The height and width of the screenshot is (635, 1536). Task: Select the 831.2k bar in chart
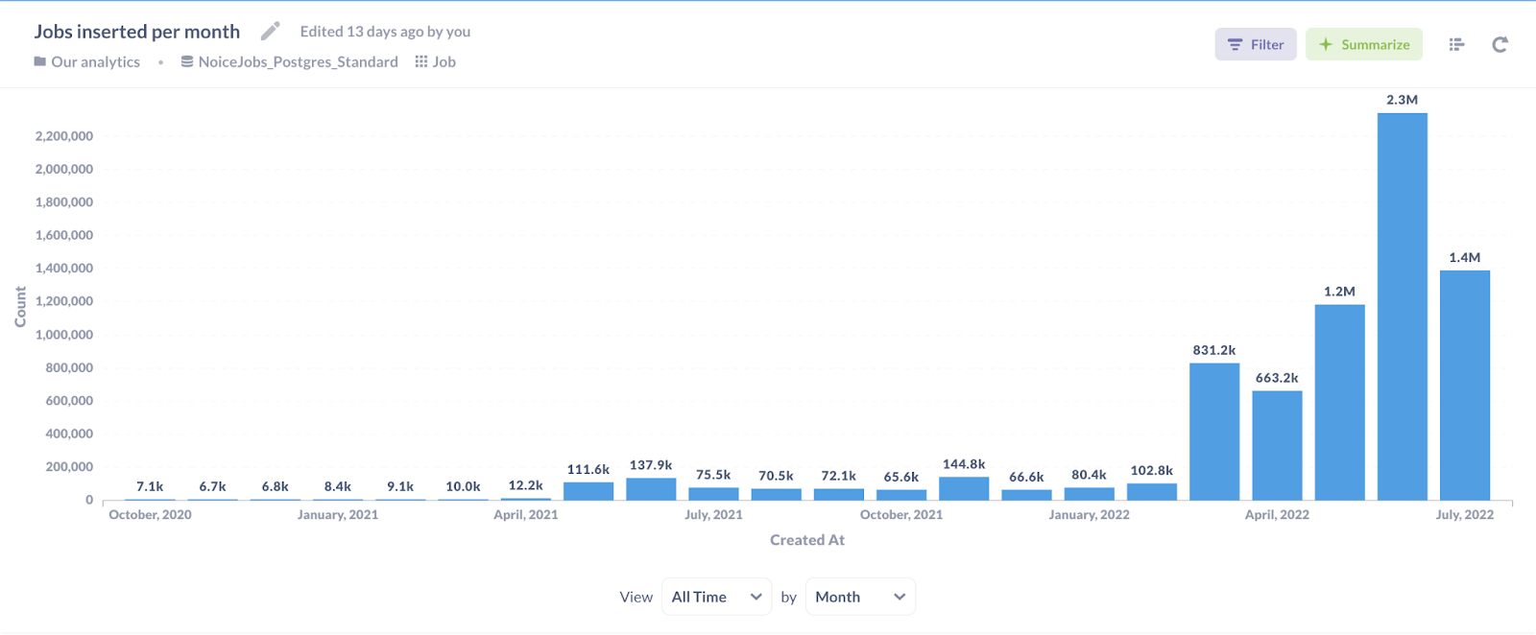point(1214,432)
